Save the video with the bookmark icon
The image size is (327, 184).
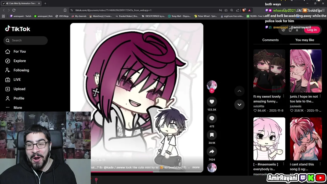(212, 135)
